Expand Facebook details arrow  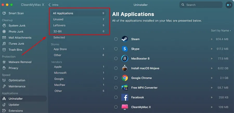(x=212, y=97)
